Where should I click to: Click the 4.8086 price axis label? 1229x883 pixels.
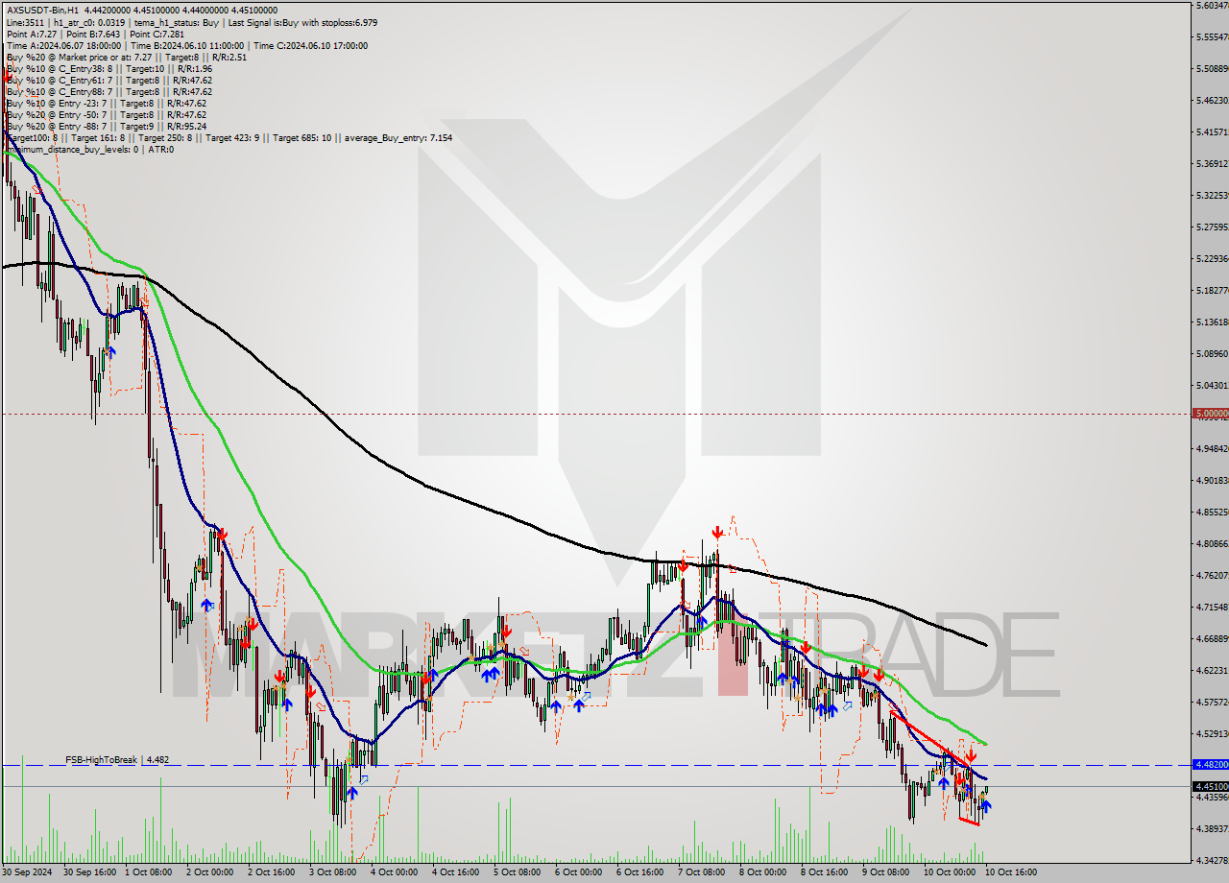[x=1212, y=543]
